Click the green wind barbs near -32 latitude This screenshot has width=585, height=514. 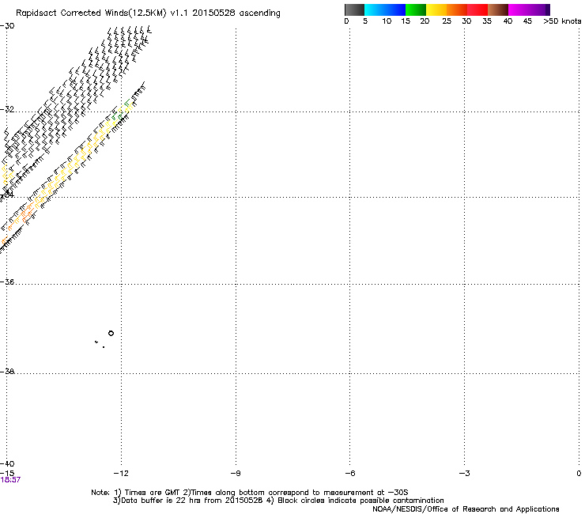pos(120,111)
